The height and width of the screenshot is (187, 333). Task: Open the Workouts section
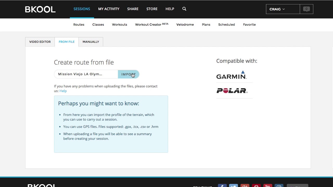(119, 24)
